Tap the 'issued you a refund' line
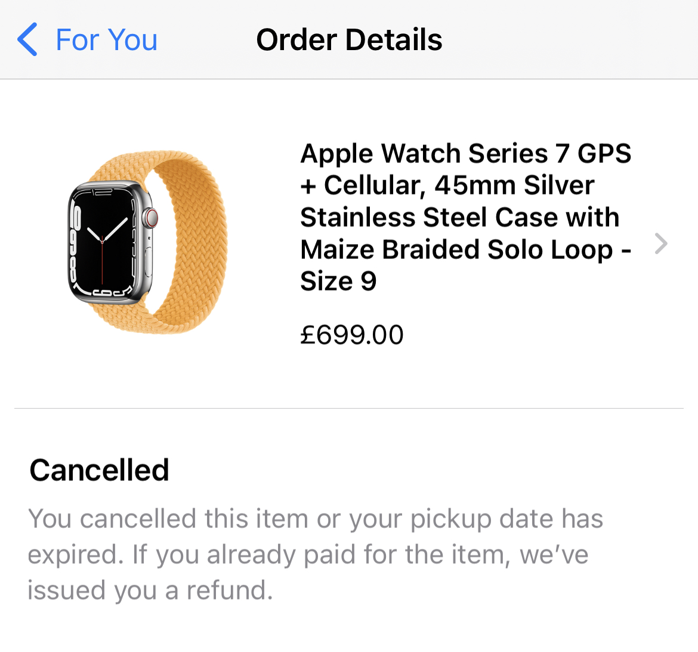698x652 pixels. [x=150, y=591]
